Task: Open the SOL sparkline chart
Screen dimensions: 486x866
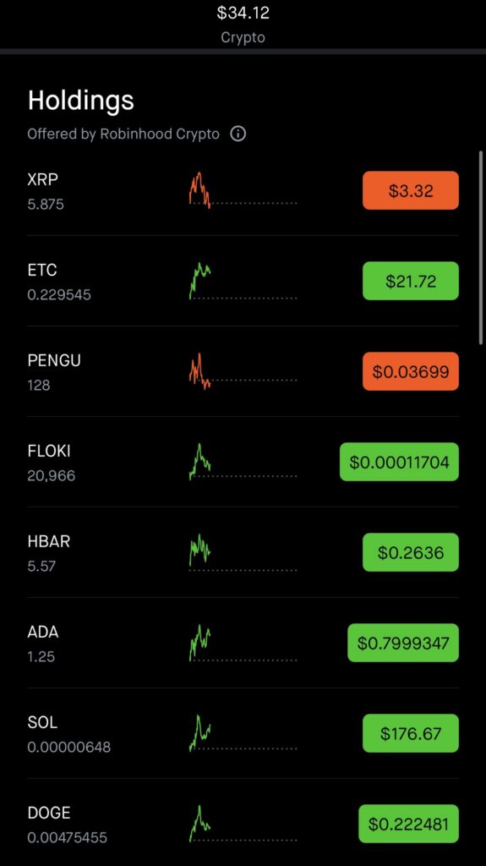Action: tap(243, 733)
